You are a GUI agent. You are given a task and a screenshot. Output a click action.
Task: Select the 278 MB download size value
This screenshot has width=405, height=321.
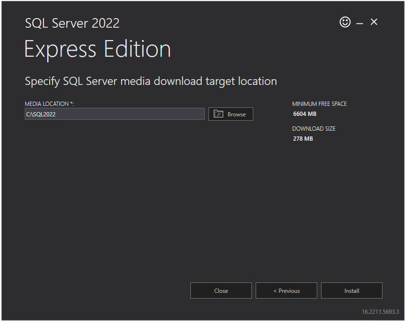click(303, 139)
